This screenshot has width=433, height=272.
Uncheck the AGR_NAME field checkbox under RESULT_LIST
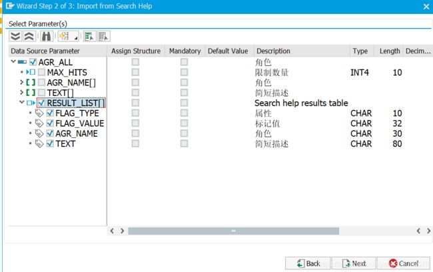pyautogui.click(x=50, y=133)
